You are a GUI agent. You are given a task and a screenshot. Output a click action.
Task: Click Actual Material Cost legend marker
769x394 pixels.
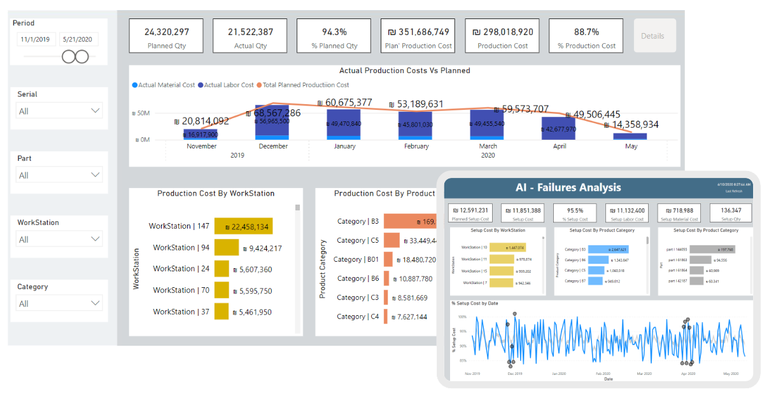pos(135,85)
